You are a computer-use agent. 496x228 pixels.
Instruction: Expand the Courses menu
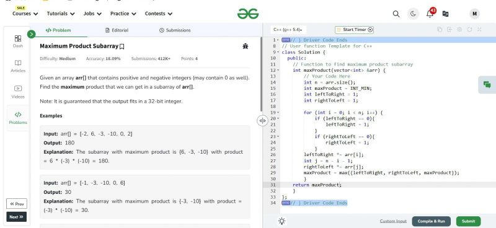tap(25, 14)
